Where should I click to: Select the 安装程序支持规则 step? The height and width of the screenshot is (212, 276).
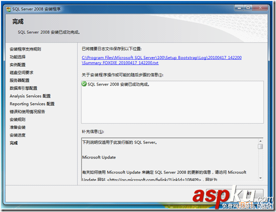pos(25,49)
